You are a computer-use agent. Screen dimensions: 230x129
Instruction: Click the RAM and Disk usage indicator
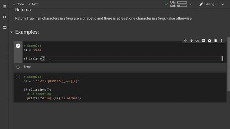point(178,4)
